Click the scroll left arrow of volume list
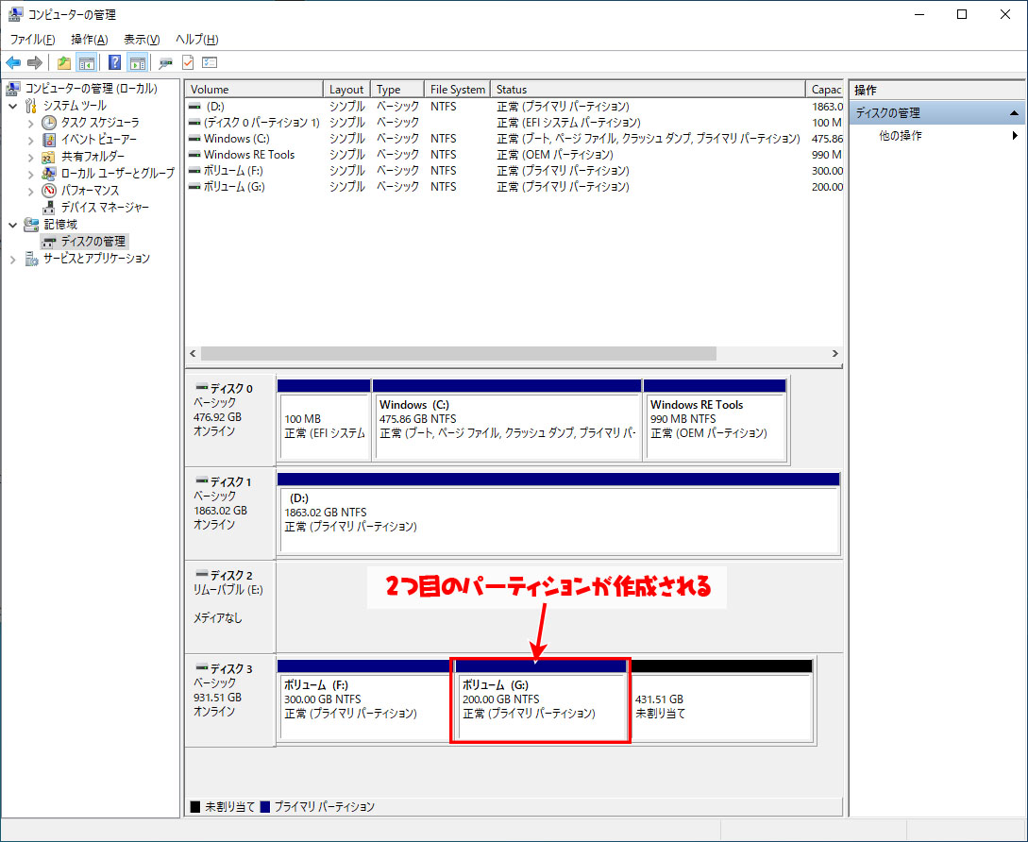This screenshot has width=1028, height=842. 193,353
